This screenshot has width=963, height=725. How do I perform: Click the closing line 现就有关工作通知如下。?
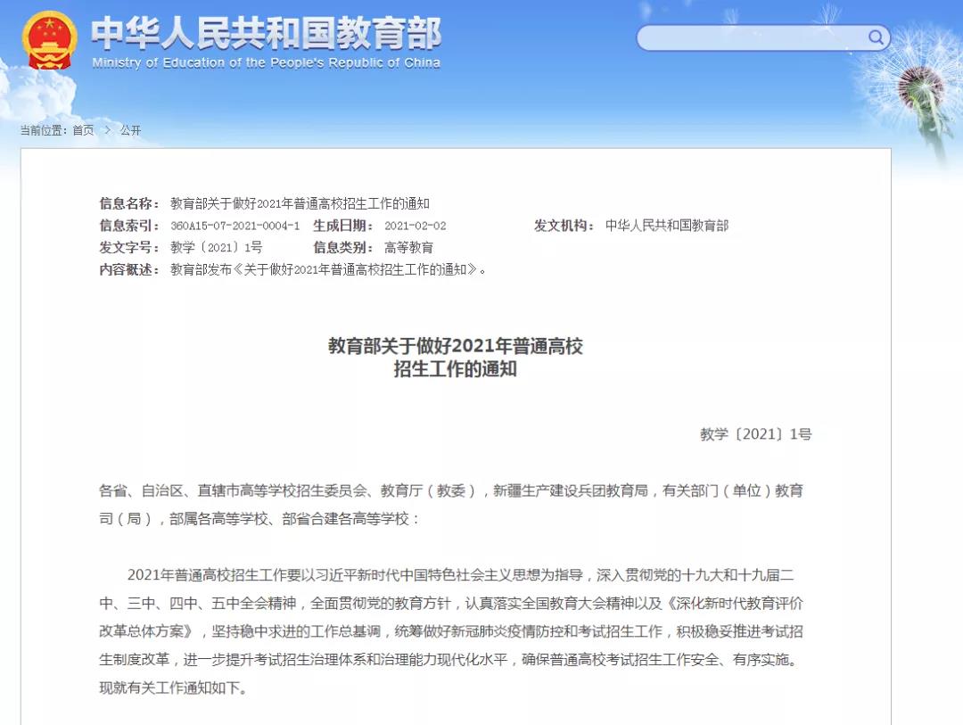click(173, 688)
